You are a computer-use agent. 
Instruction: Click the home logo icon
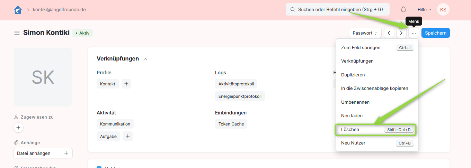pos(18,10)
